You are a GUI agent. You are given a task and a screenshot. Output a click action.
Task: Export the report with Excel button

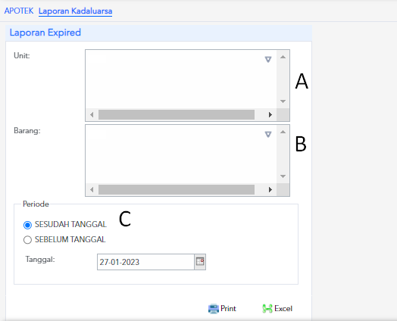point(277,309)
